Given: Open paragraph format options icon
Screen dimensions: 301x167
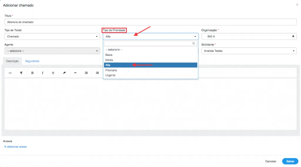Looking at the screenshot, I should point(21,73).
